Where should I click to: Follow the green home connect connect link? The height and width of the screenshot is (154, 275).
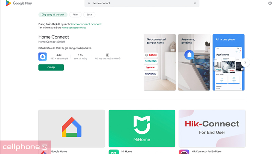87,24
